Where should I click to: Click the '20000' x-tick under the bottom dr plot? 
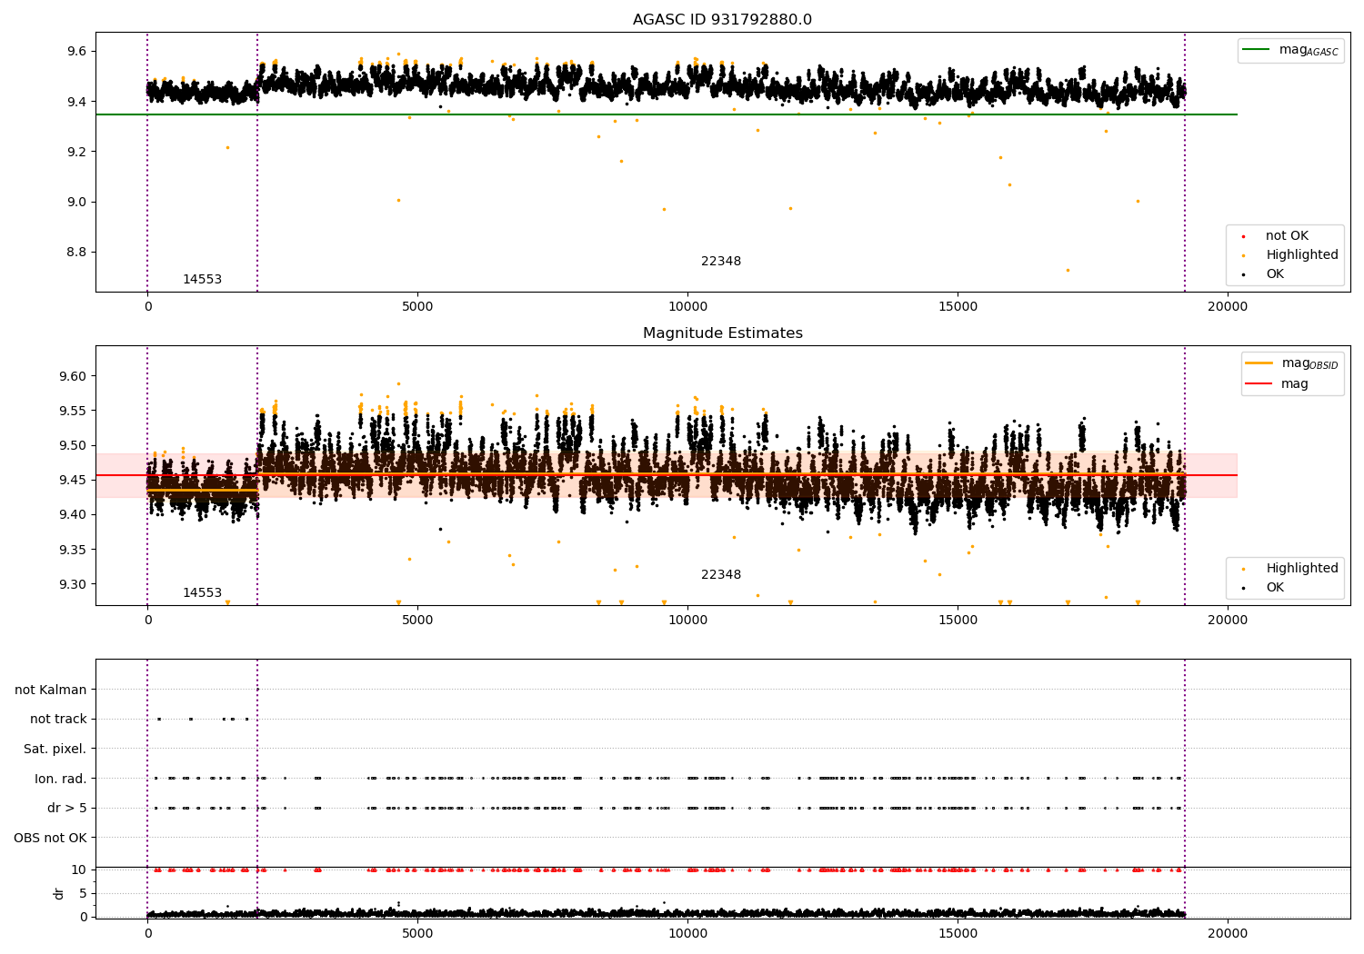point(1228,933)
